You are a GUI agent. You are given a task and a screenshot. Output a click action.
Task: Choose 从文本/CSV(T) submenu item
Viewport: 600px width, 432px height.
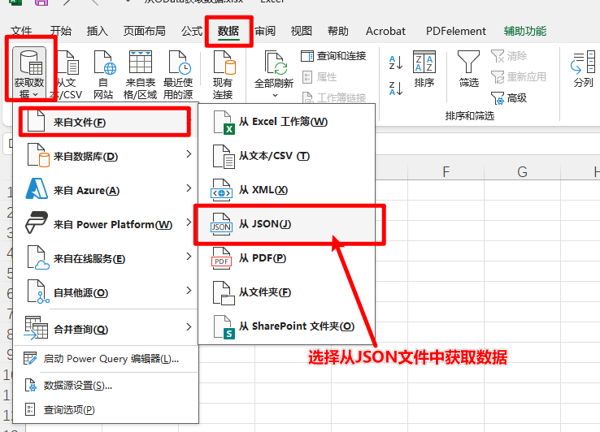(286, 156)
